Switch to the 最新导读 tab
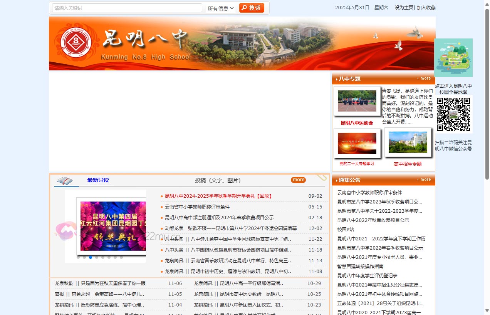Image resolution: width=490 pixels, height=315 pixels. [98, 180]
